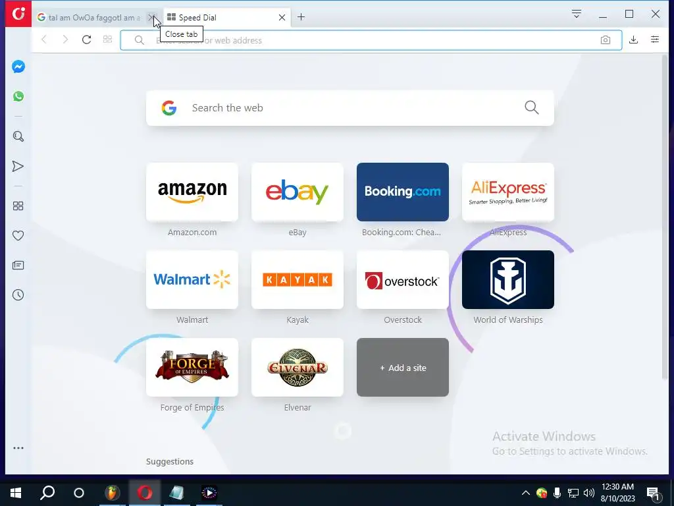The width and height of the screenshot is (674, 506).
Task: Click the magnifier in the Search the web box
Action: [532, 107]
